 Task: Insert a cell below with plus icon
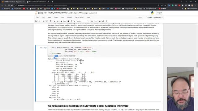point(40,21)
